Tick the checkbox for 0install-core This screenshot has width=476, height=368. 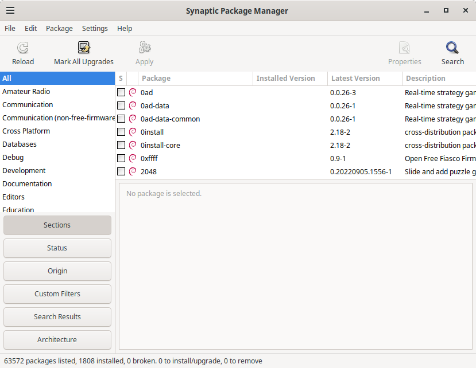[x=121, y=145]
